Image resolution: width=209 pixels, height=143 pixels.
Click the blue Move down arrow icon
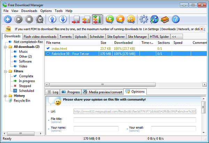tap(63, 19)
